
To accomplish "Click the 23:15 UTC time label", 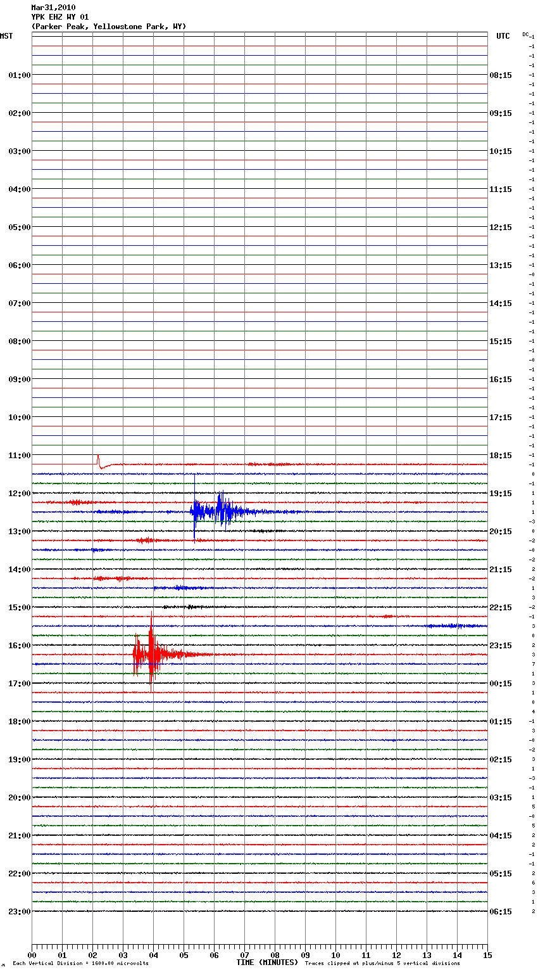I will tap(501, 646).
